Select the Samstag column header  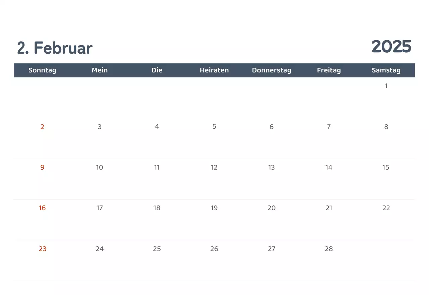tap(386, 70)
